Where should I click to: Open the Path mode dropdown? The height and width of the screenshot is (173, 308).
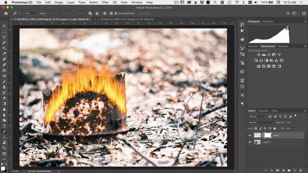click(31, 13)
